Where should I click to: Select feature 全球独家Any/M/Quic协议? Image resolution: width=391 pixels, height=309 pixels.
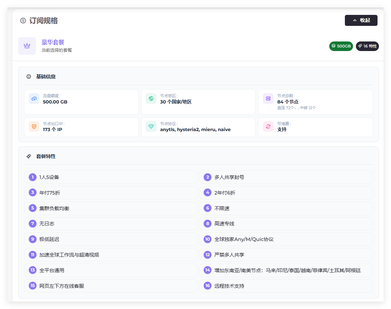(286, 239)
